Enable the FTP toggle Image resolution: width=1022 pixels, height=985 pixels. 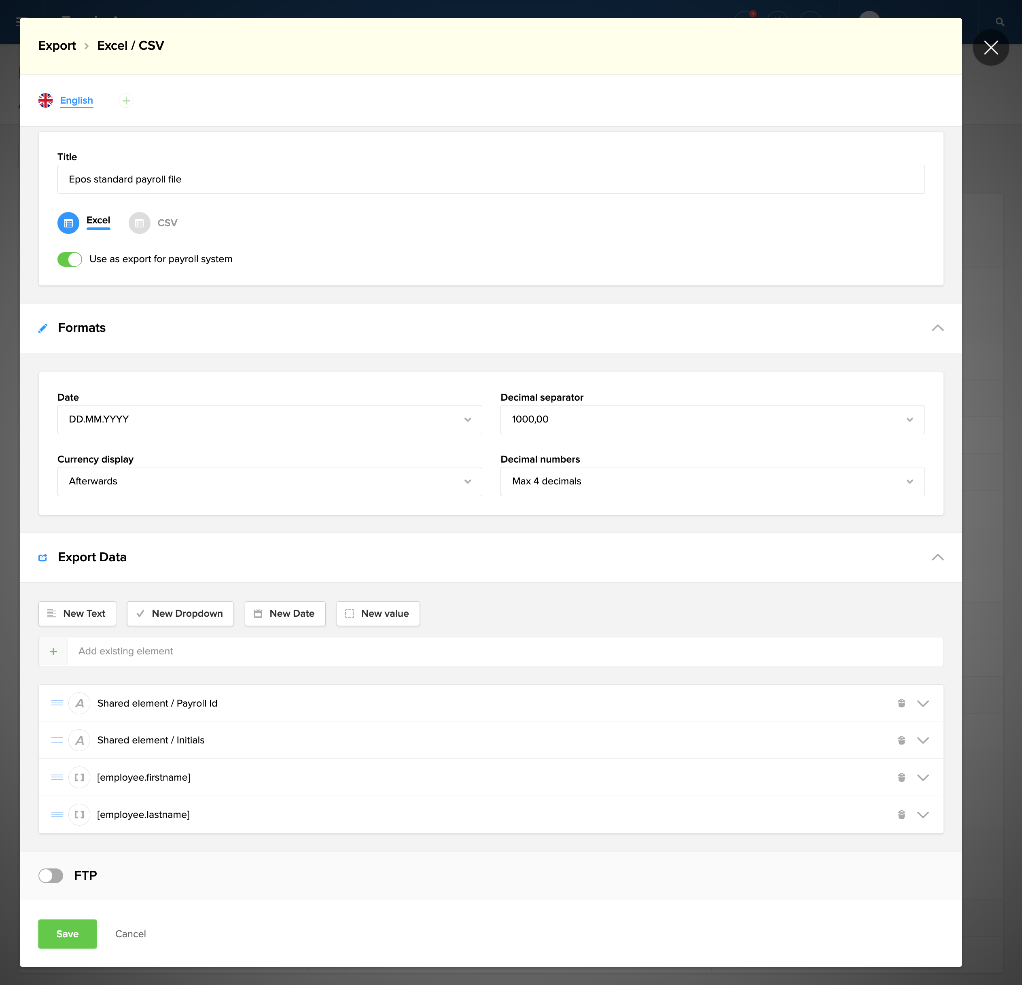click(51, 875)
